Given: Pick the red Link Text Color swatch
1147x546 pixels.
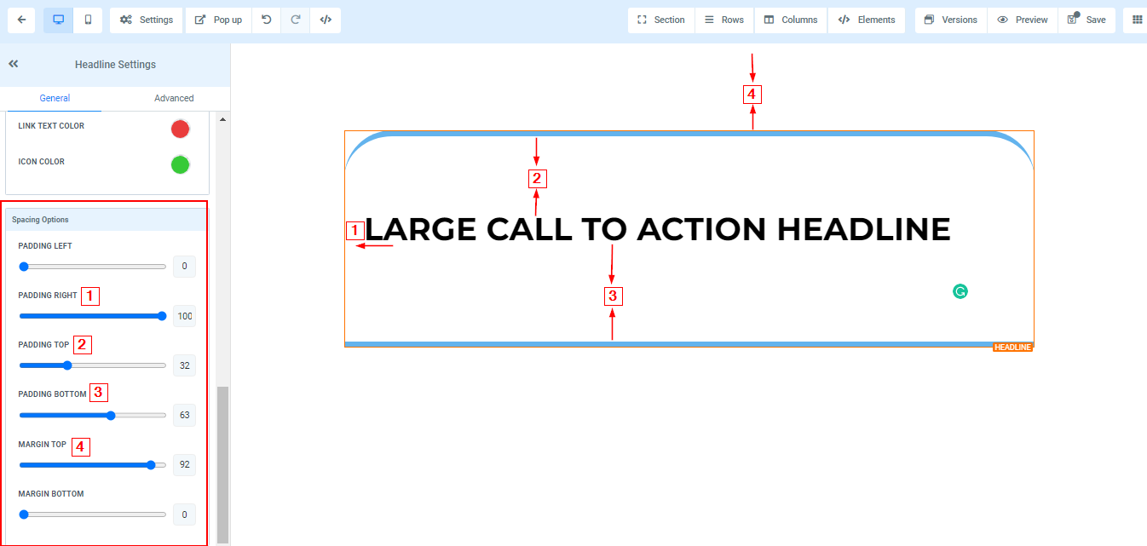Looking at the screenshot, I should [x=180, y=129].
